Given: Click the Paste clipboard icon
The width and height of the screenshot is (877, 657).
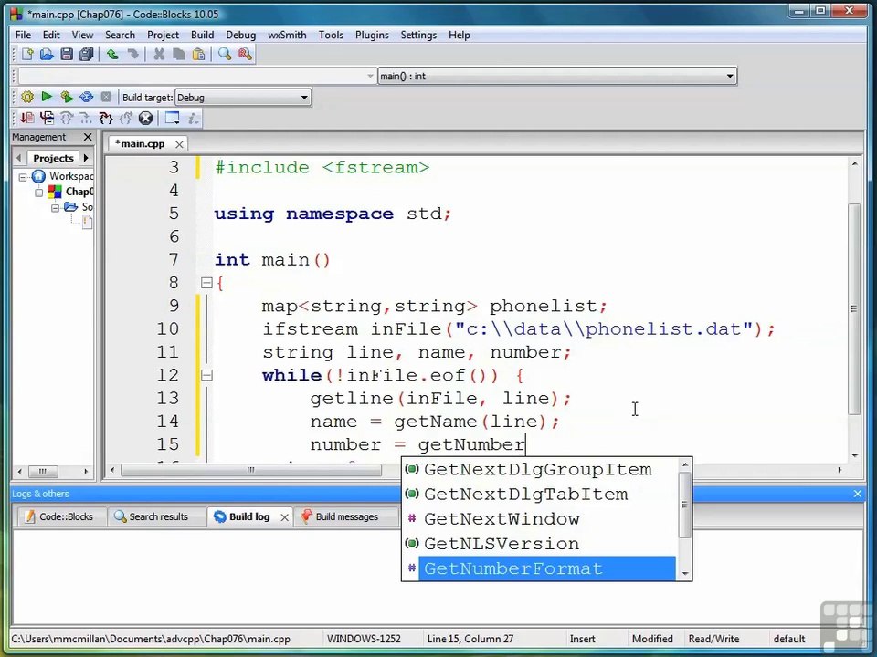Looking at the screenshot, I should point(198,54).
